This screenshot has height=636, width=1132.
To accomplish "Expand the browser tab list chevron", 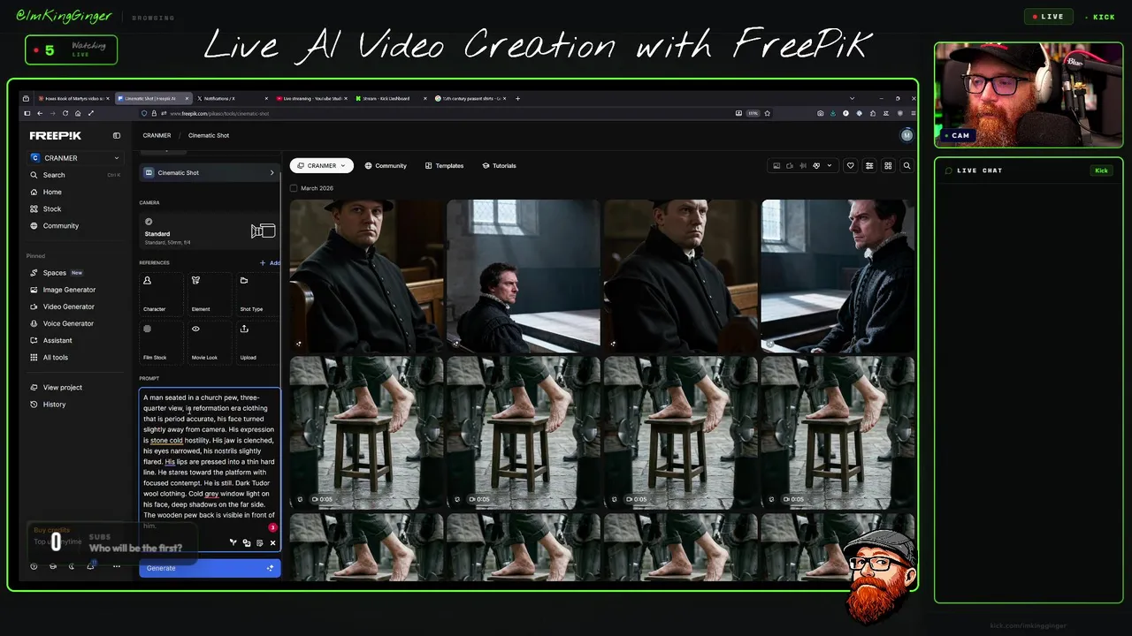I will click(852, 98).
